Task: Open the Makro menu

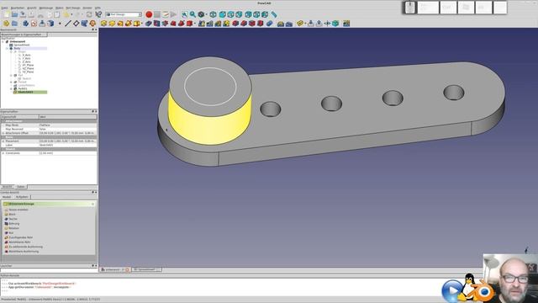Action: [60, 8]
